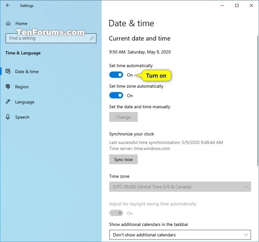Click the vertical scrollbar on the right
This screenshot has width=259, height=242.
pyautogui.click(x=258, y=101)
